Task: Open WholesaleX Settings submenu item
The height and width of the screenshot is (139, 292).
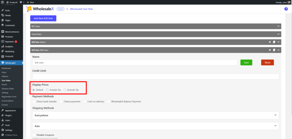Action: 5,93
